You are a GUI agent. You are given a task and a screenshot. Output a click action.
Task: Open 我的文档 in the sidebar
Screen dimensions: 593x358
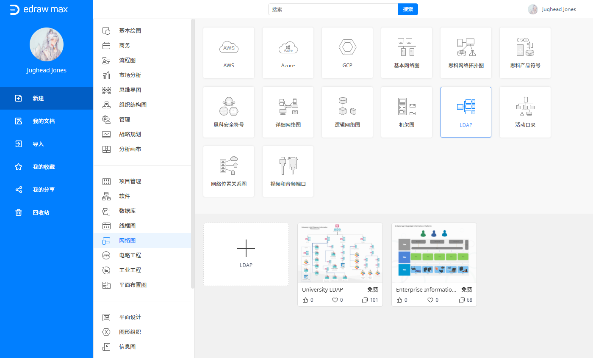47,121
